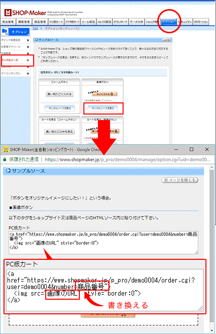The height and width of the screenshot is (334, 216).
Task: Expand arrow next to アイコンサンプル
Action: (28, 74)
